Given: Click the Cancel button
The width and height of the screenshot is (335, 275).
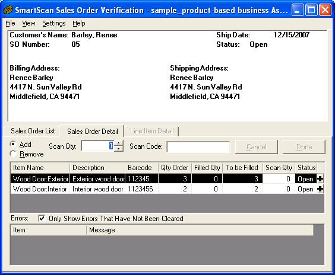Looking at the screenshot, I should point(257,146).
